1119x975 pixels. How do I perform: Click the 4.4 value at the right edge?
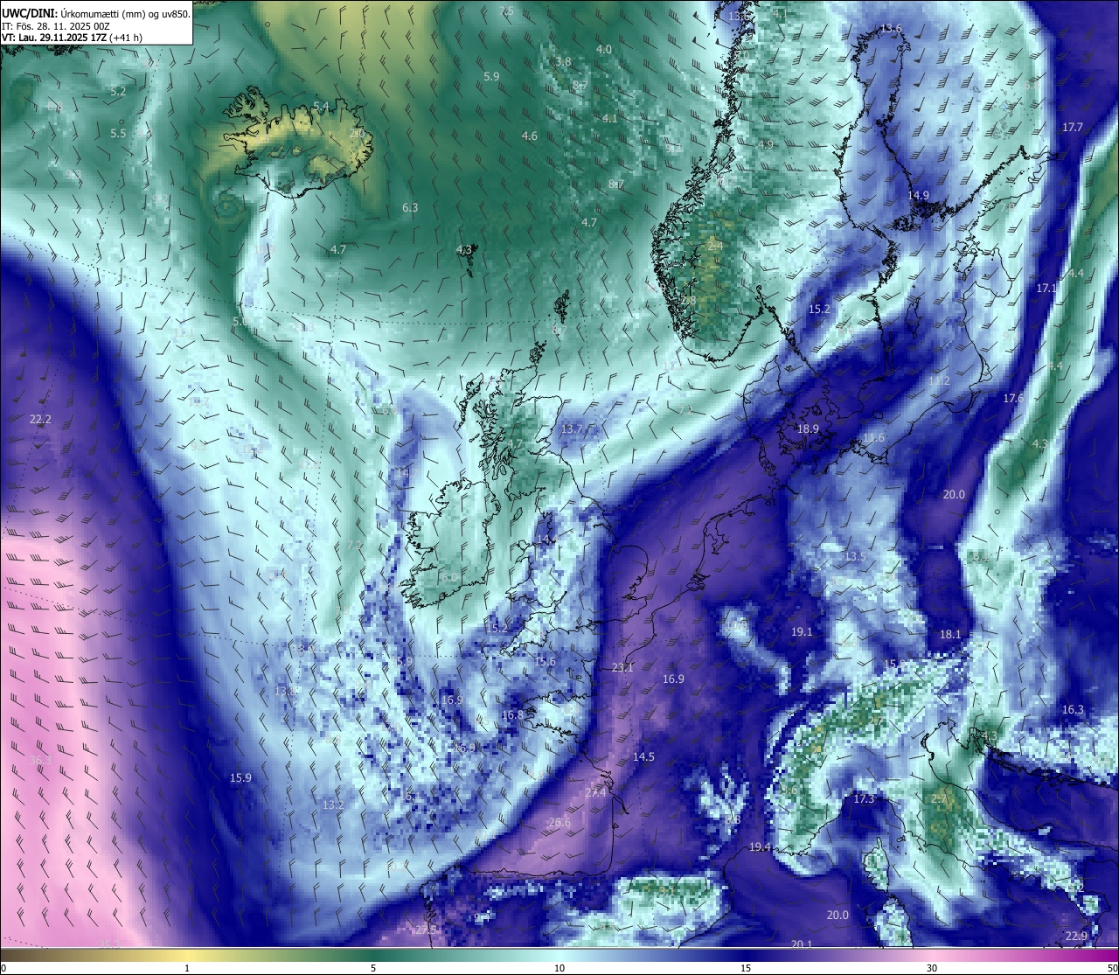point(1075,274)
